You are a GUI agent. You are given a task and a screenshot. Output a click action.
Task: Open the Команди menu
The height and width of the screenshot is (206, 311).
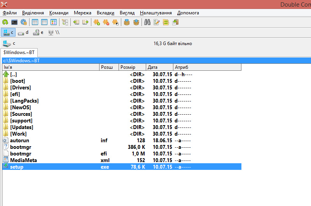59,13
